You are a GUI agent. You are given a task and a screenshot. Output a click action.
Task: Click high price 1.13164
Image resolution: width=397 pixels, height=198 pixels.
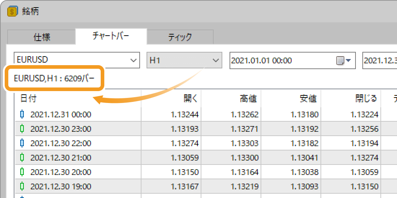[245, 172]
